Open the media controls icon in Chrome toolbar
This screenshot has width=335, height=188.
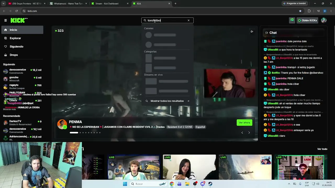pyautogui.click(x=318, y=11)
